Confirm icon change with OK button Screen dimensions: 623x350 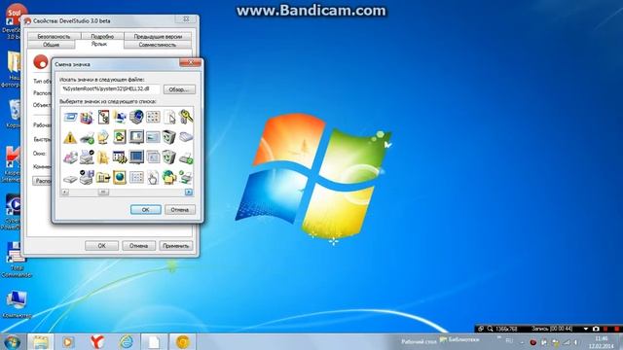click(x=146, y=210)
